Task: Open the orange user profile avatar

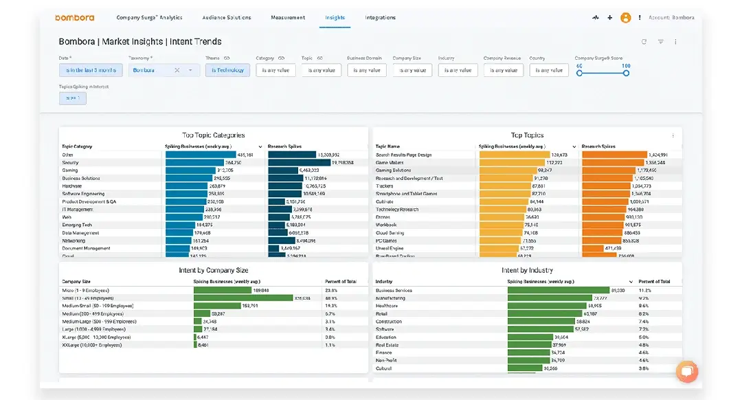Action: tap(626, 17)
